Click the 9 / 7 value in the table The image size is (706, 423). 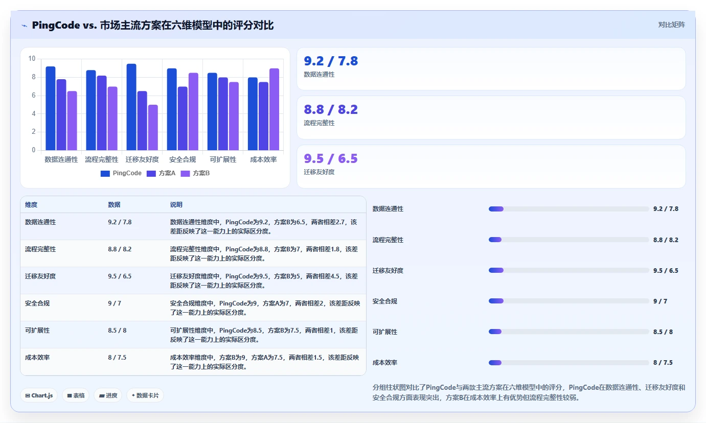click(115, 303)
